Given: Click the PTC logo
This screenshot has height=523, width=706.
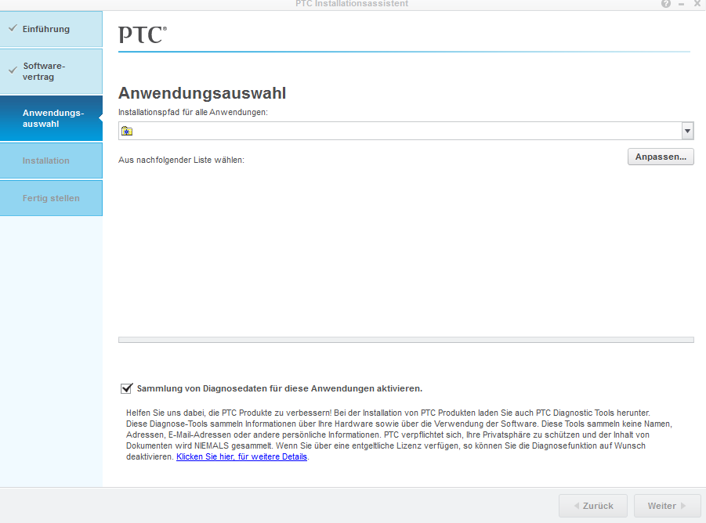Looking at the screenshot, I should point(143,34).
